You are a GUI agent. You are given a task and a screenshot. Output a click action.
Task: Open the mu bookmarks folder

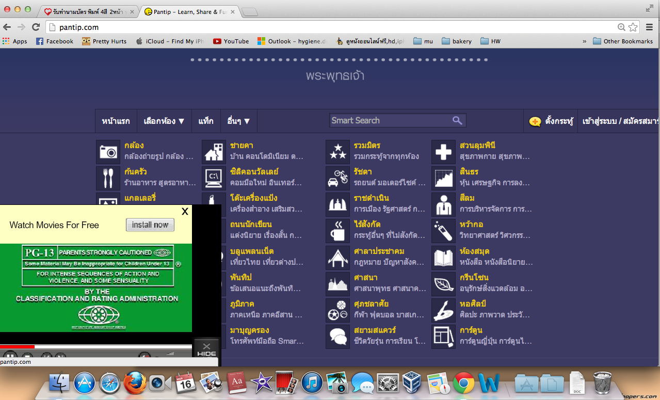click(x=423, y=41)
